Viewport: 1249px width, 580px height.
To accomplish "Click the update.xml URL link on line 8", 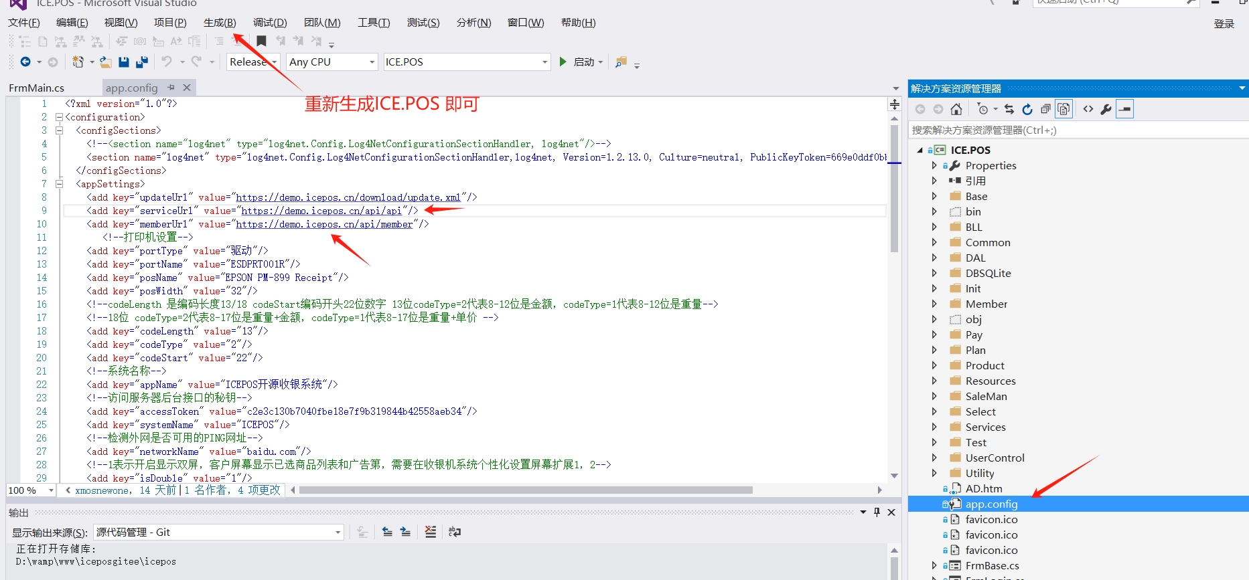I will point(348,197).
